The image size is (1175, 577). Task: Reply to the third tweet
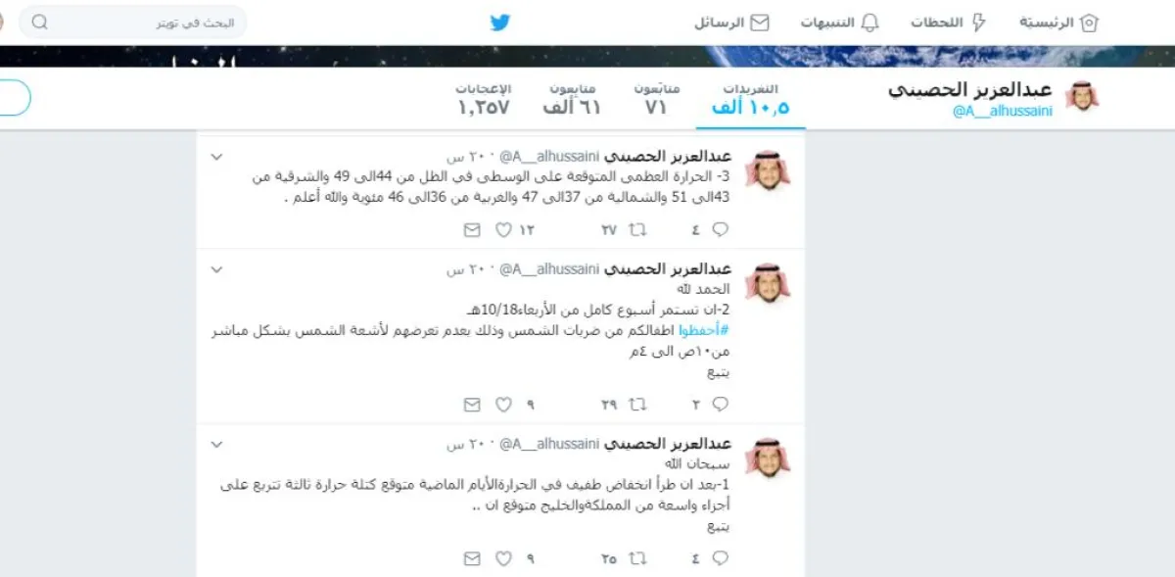[x=720, y=558]
